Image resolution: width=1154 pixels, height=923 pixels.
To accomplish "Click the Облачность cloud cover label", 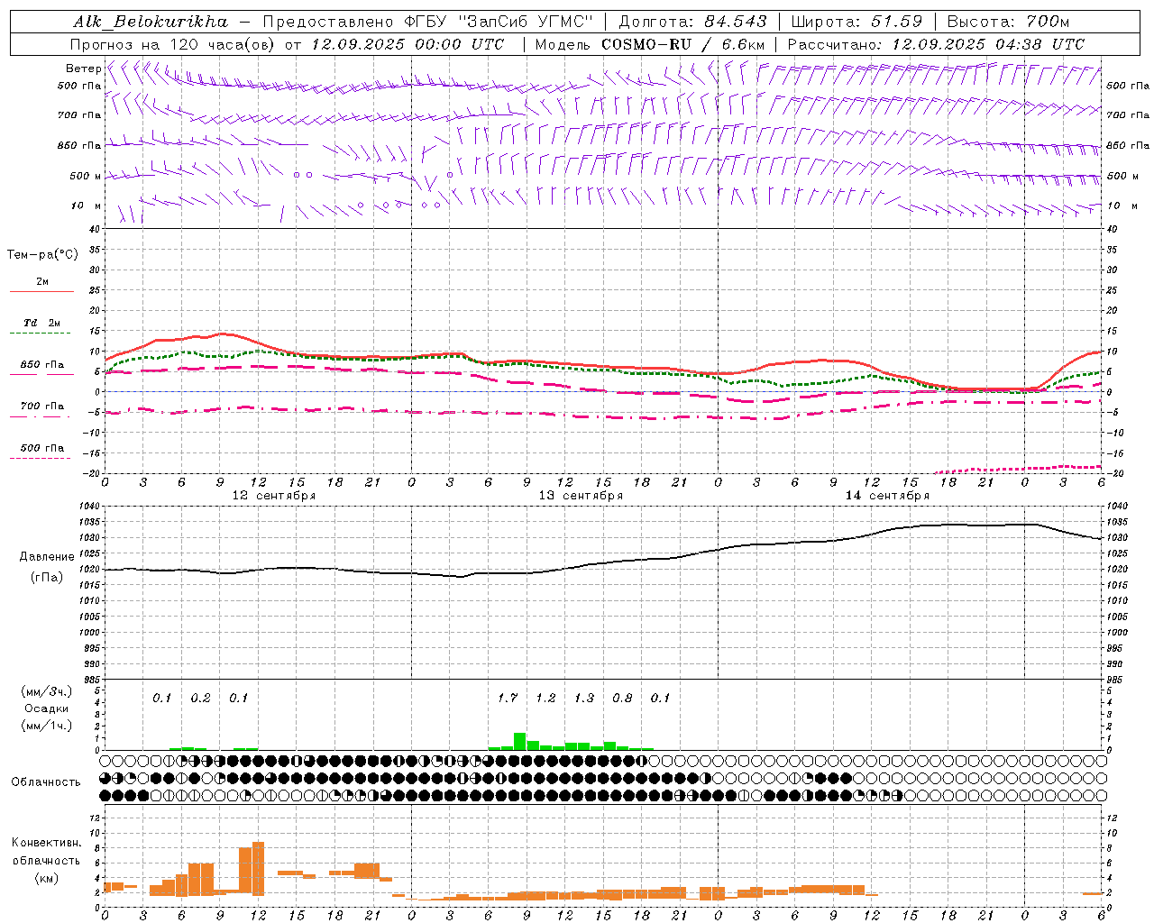I will point(46,781).
